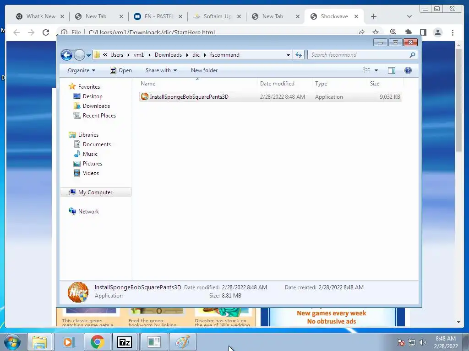This screenshot has height=351, width=469.
Task: Close the Shockwave tab in Chrome
Action: pyautogui.click(x=356, y=16)
